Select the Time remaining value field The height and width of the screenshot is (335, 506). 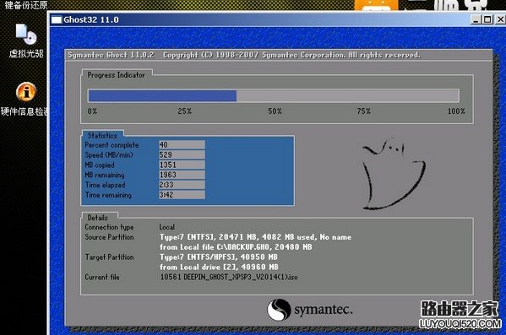pyautogui.click(x=182, y=195)
